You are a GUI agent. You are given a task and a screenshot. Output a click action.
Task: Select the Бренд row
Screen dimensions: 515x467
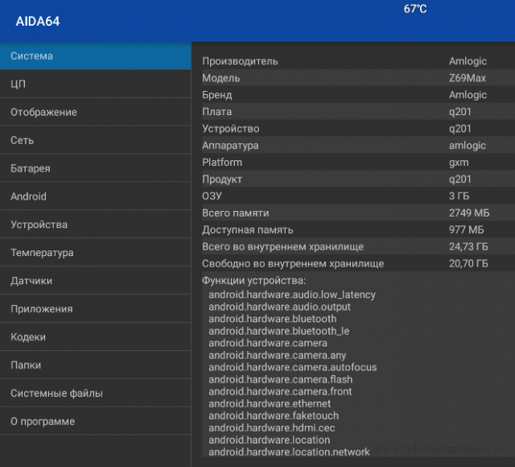pos(358,95)
